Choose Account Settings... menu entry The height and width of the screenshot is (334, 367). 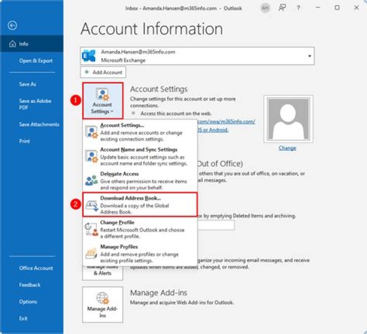tap(140, 132)
